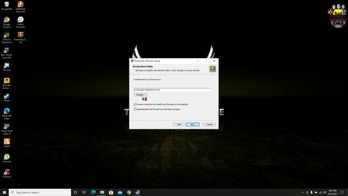Screen dimensions: 348x196
Task: Open the Mail app from taskbar
Action: click(x=120, y=192)
